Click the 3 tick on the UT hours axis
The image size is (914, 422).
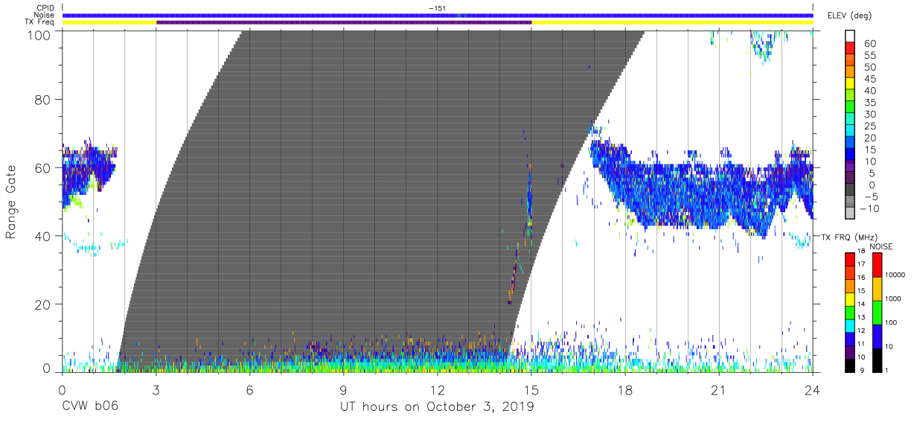tap(156, 391)
